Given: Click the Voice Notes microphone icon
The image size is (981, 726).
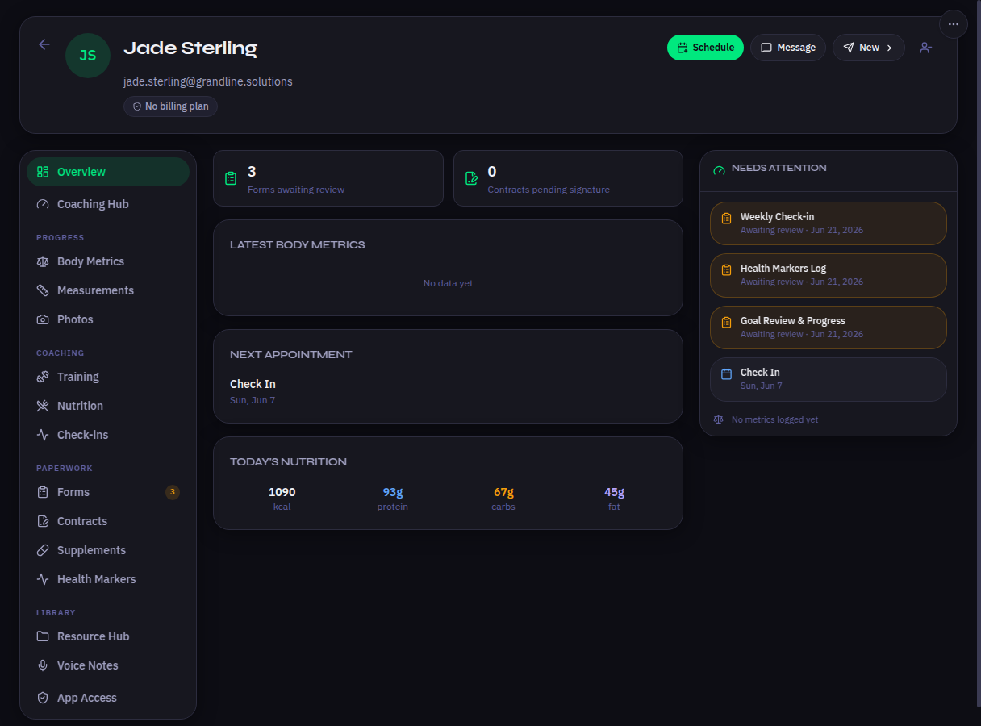Looking at the screenshot, I should pyautogui.click(x=43, y=665).
